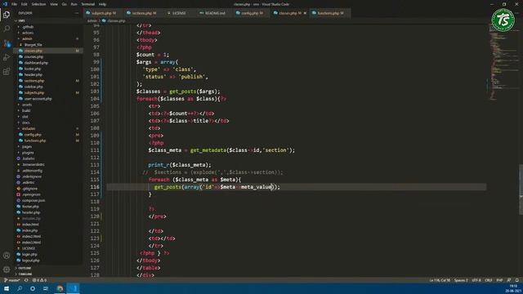Expand the actions folder
Screen dimensions: 523x294
point(28,33)
